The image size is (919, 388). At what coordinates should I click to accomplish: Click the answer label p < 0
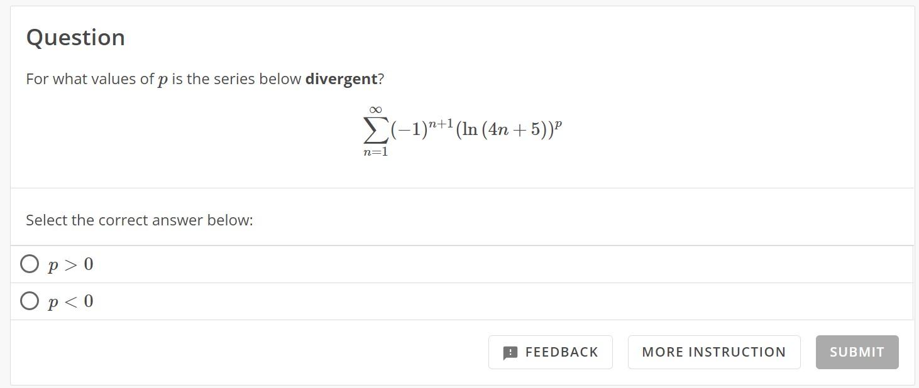click(70, 301)
